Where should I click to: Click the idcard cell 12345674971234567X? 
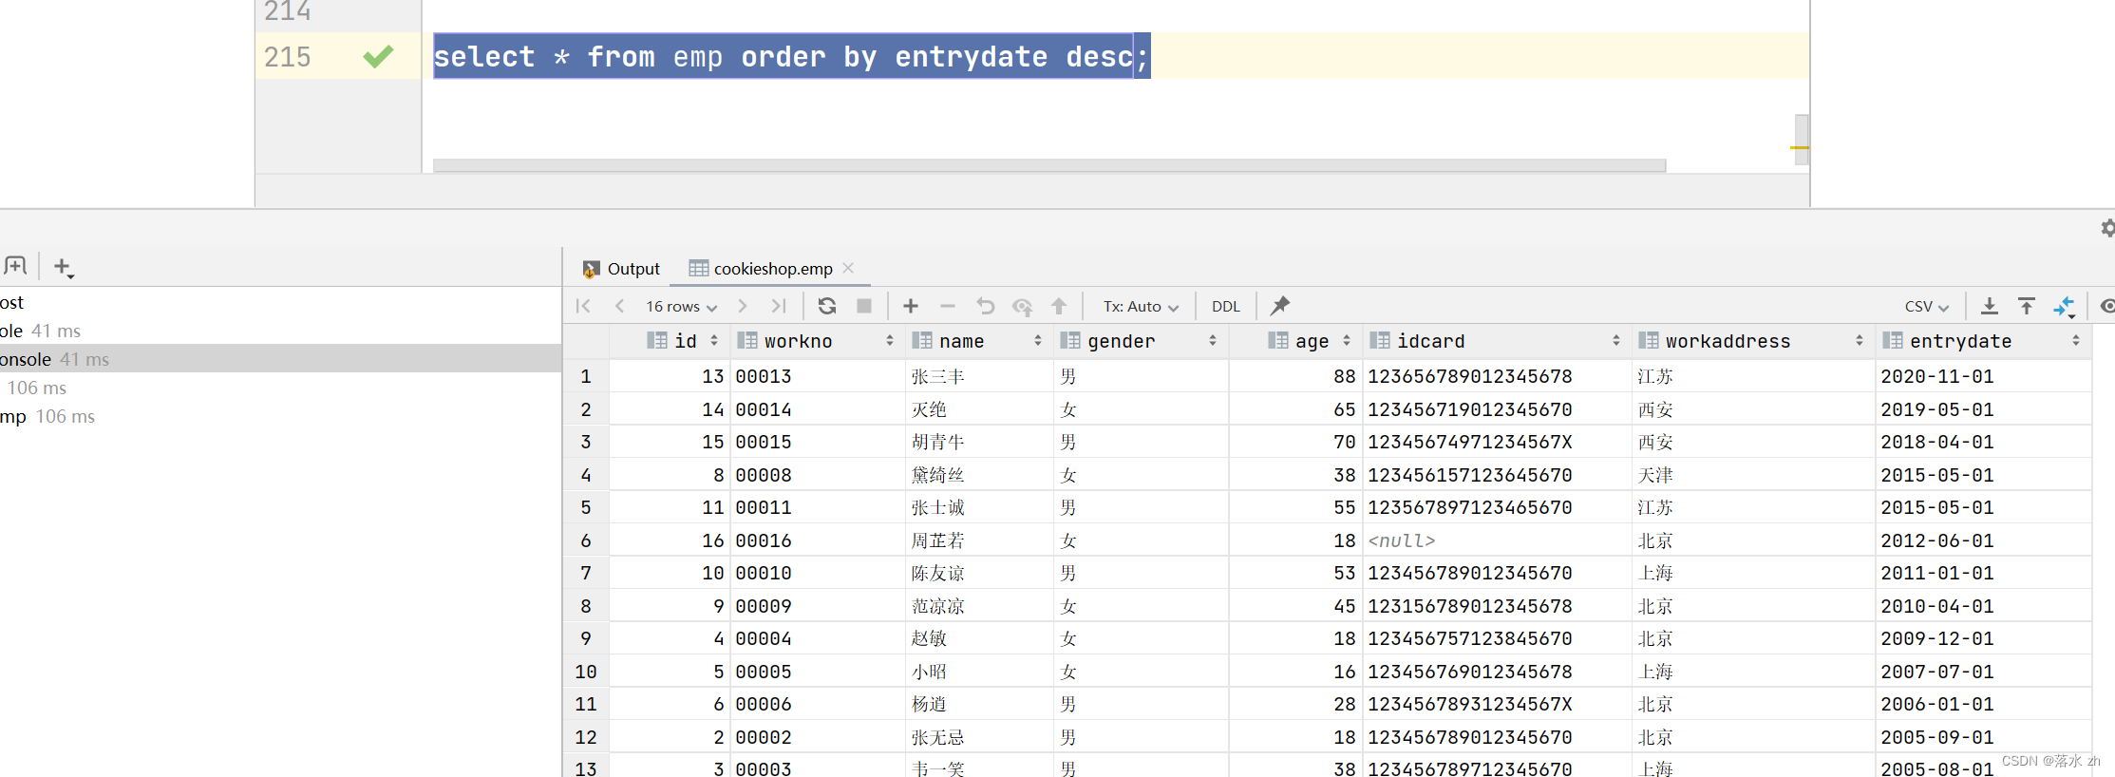point(1497,442)
